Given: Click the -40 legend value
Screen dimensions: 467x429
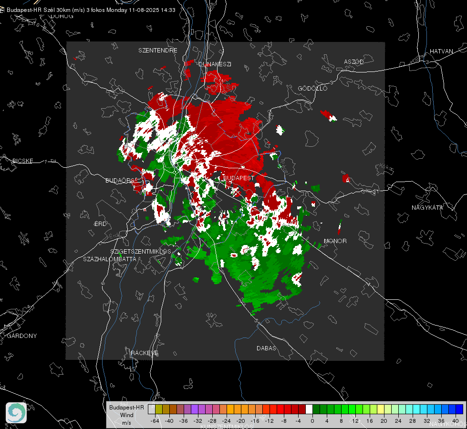Looking at the screenshot, I should pyautogui.click(x=169, y=421).
